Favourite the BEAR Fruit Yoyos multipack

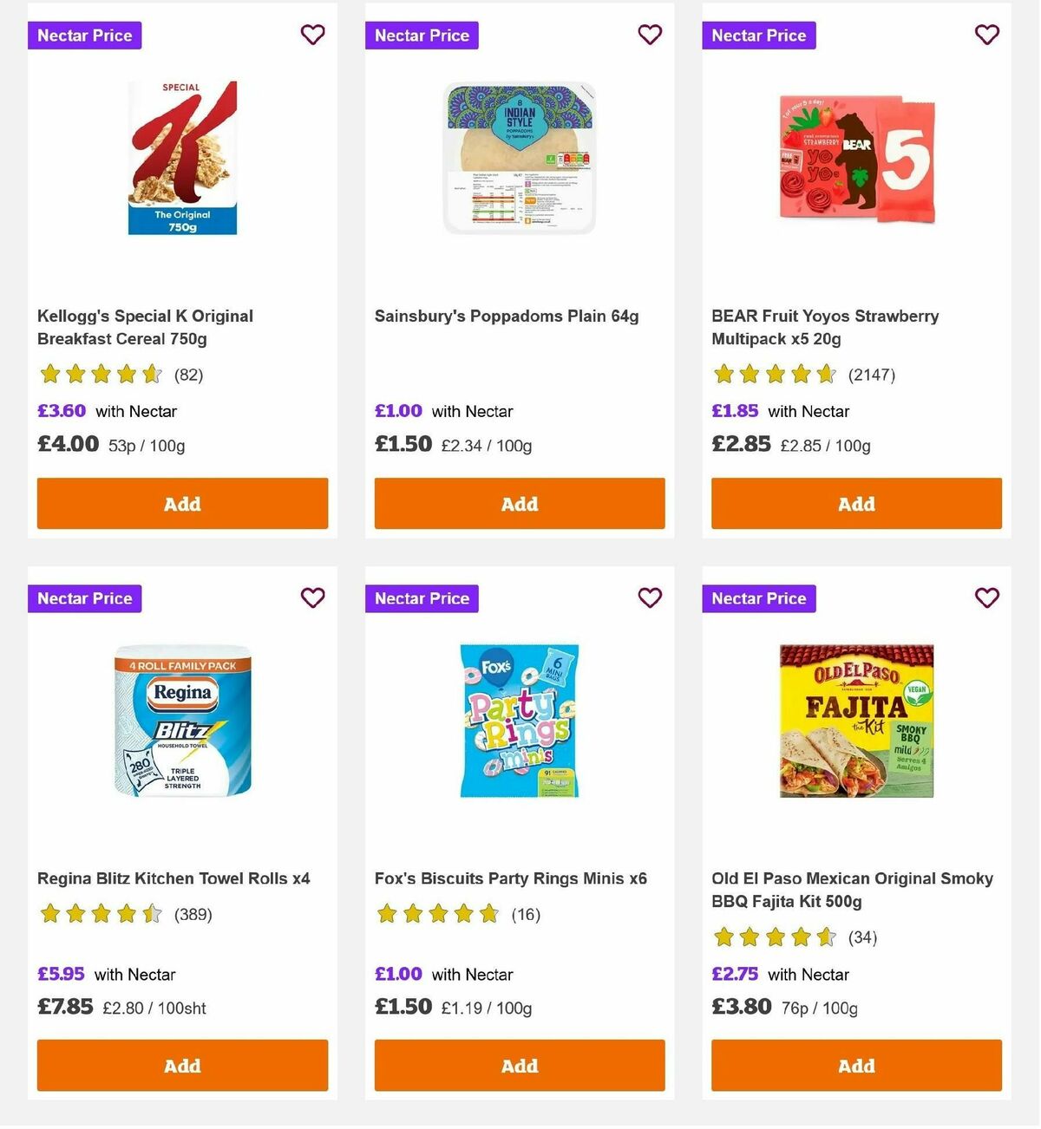(986, 35)
